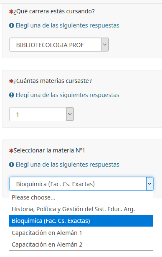Click 'Elegí una de las siguientes respuestas' under materias count
This screenshot has height=257, width=162.
pyautogui.click(x=67, y=95)
